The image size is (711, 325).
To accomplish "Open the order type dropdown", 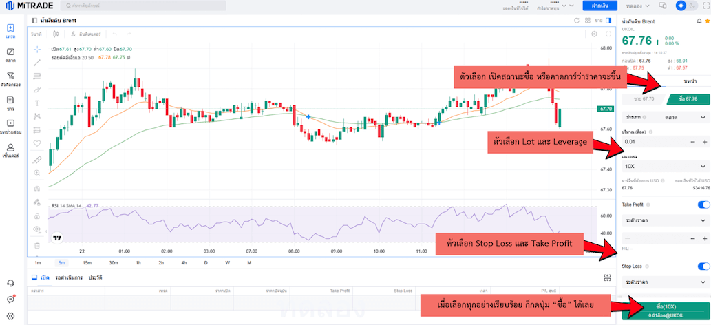I will pos(665,117).
